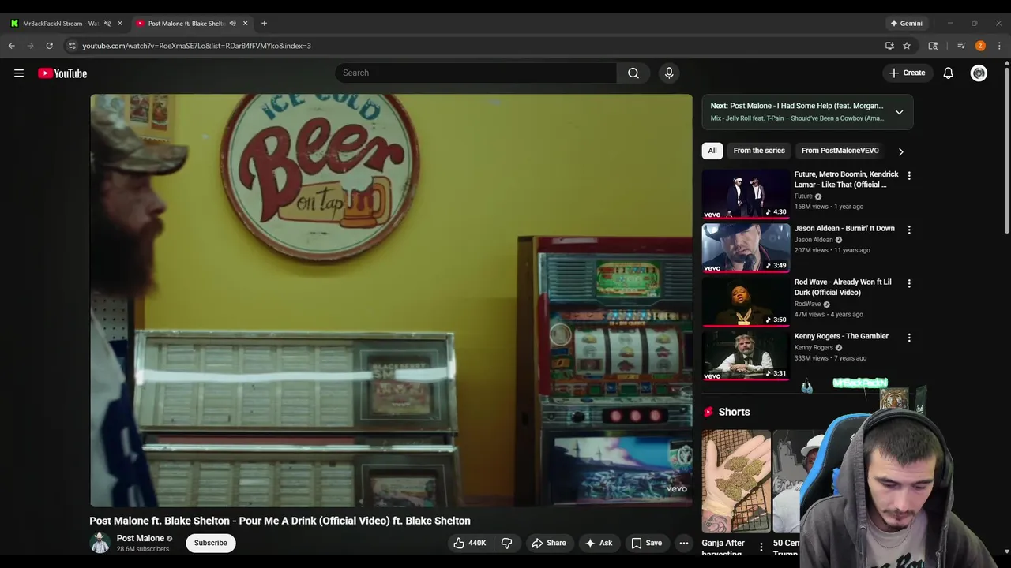Save video to a playlist
Viewport: 1011px width, 568px height.
tap(646, 543)
